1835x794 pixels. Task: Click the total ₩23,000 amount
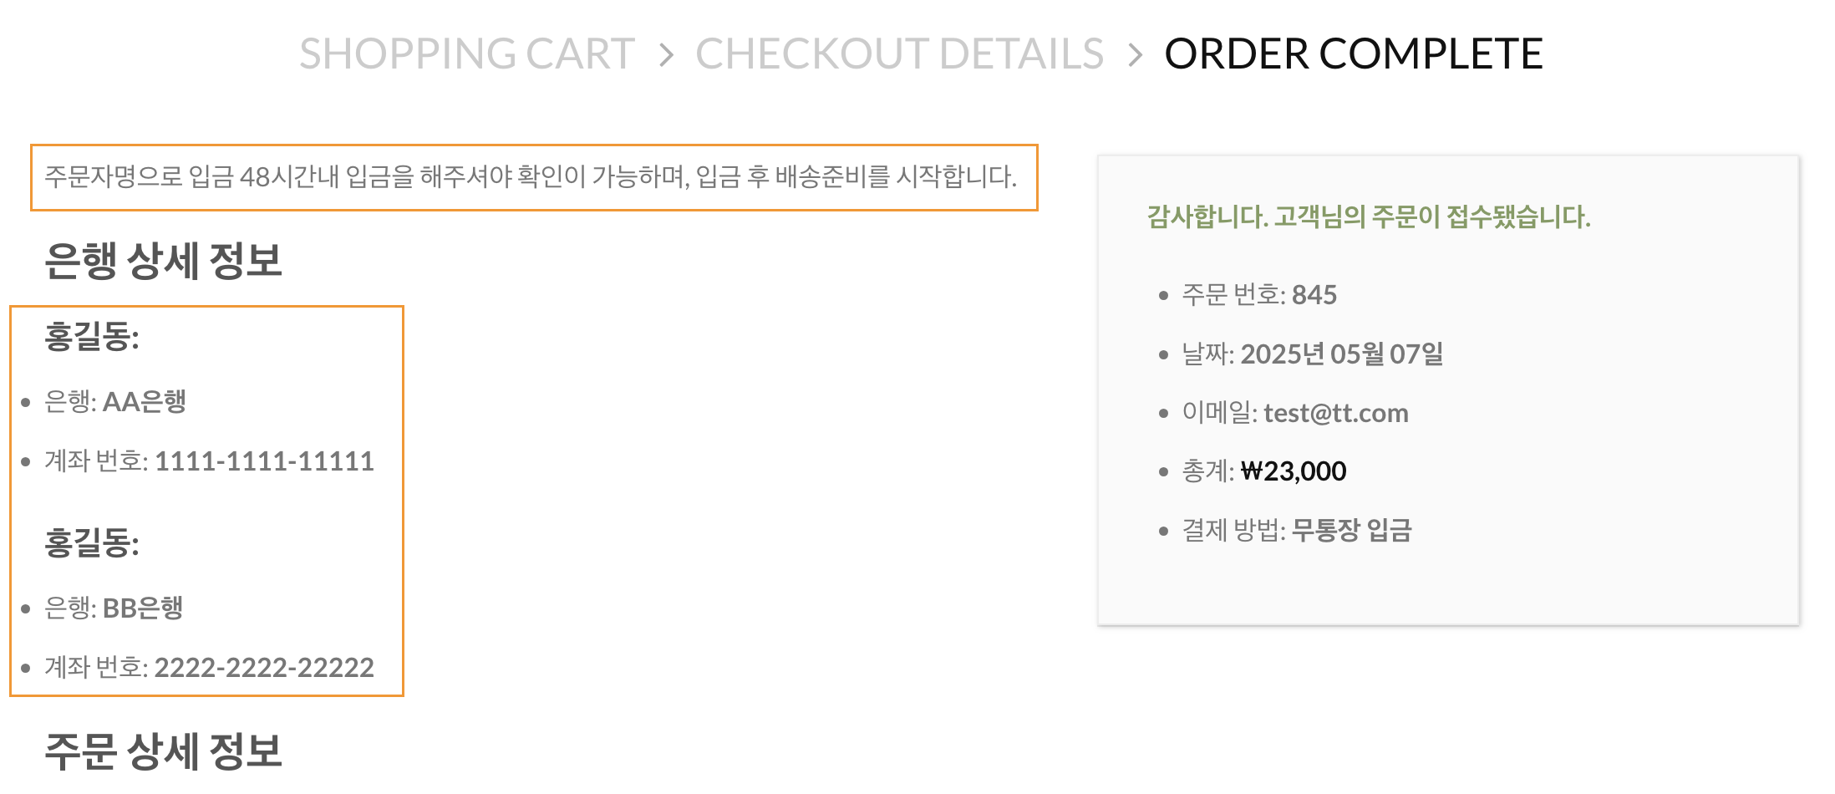pos(1294,471)
